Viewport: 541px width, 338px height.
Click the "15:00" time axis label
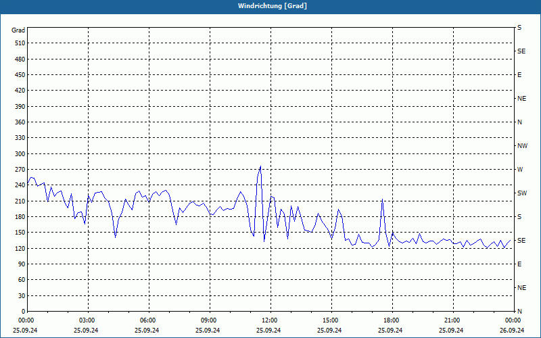(x=331, y=320)
